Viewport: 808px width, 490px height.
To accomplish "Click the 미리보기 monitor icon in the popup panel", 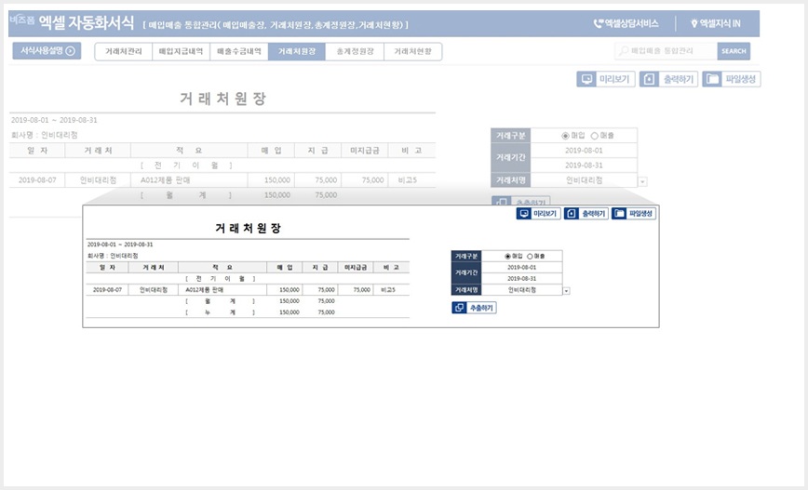I will 524,214.
